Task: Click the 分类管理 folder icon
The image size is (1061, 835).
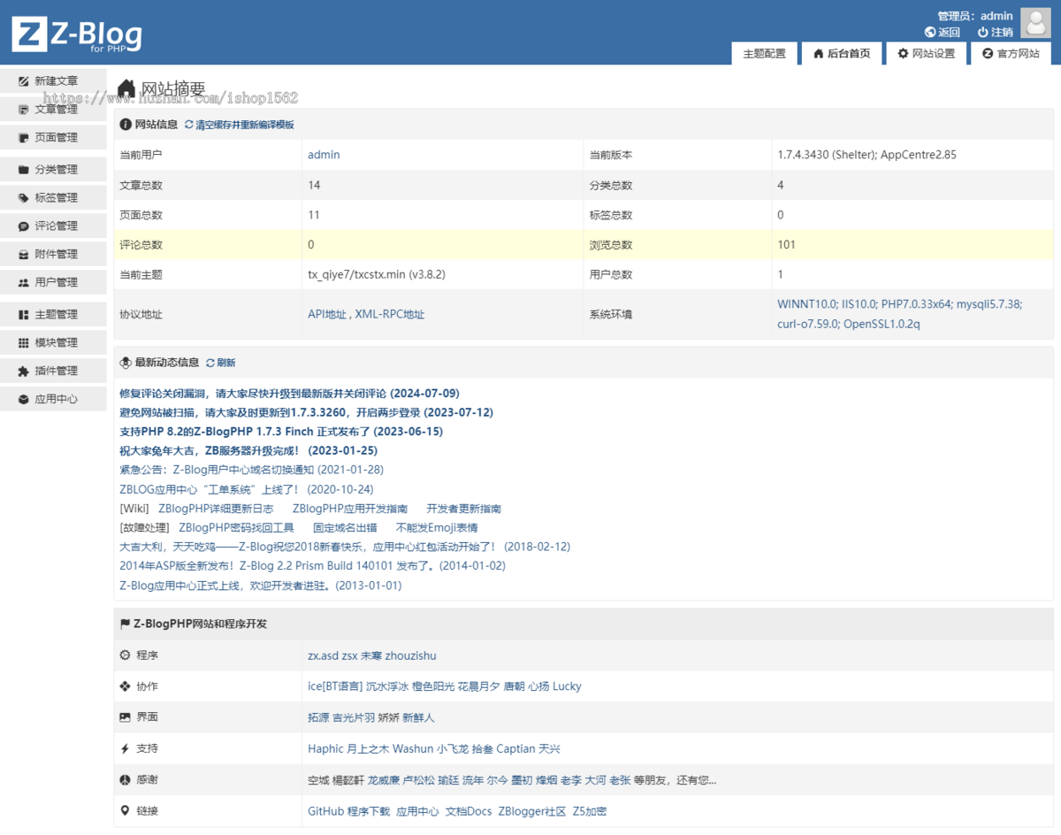Action: point(24,169)
